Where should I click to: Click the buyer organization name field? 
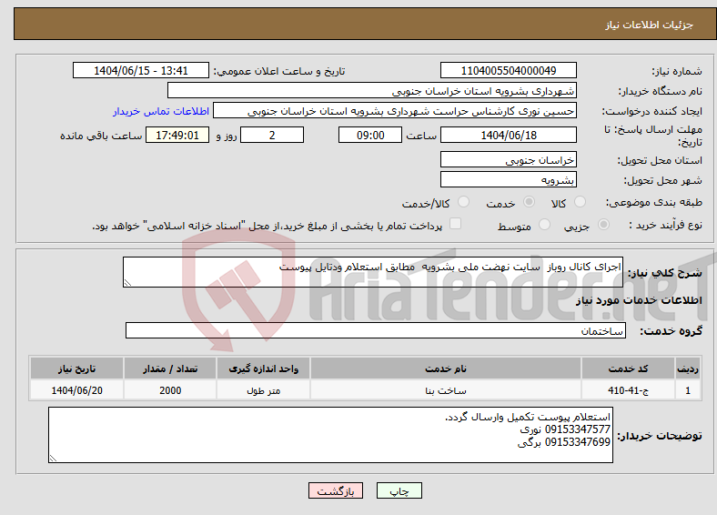pos(372,91)
